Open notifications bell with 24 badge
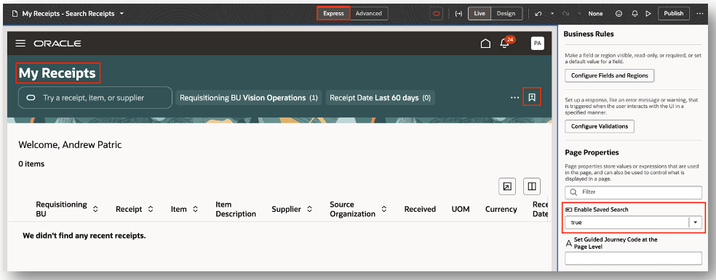Image resolution: width=716 pixels, height=280 pixels. pos(504,44)
